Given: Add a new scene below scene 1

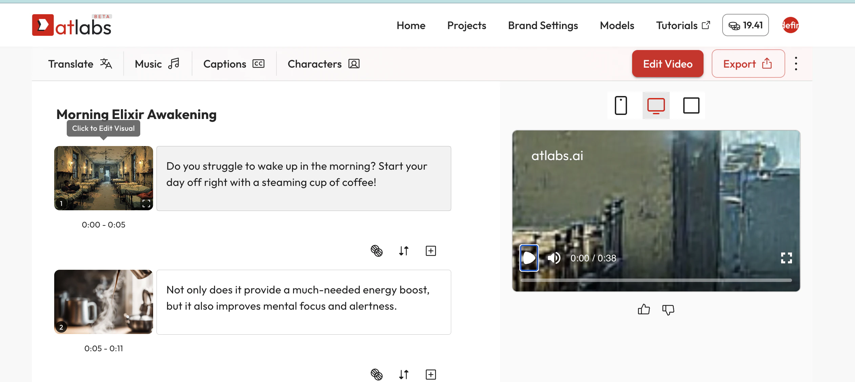Looking at the screenshot, I should [x=431, y=250].
